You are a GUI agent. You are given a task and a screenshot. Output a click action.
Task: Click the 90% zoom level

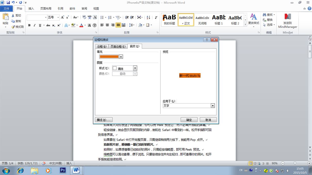275,163
